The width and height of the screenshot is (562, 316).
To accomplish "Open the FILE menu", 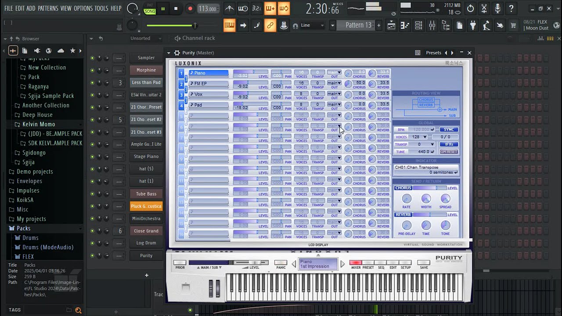I will [x=8, y=8].
